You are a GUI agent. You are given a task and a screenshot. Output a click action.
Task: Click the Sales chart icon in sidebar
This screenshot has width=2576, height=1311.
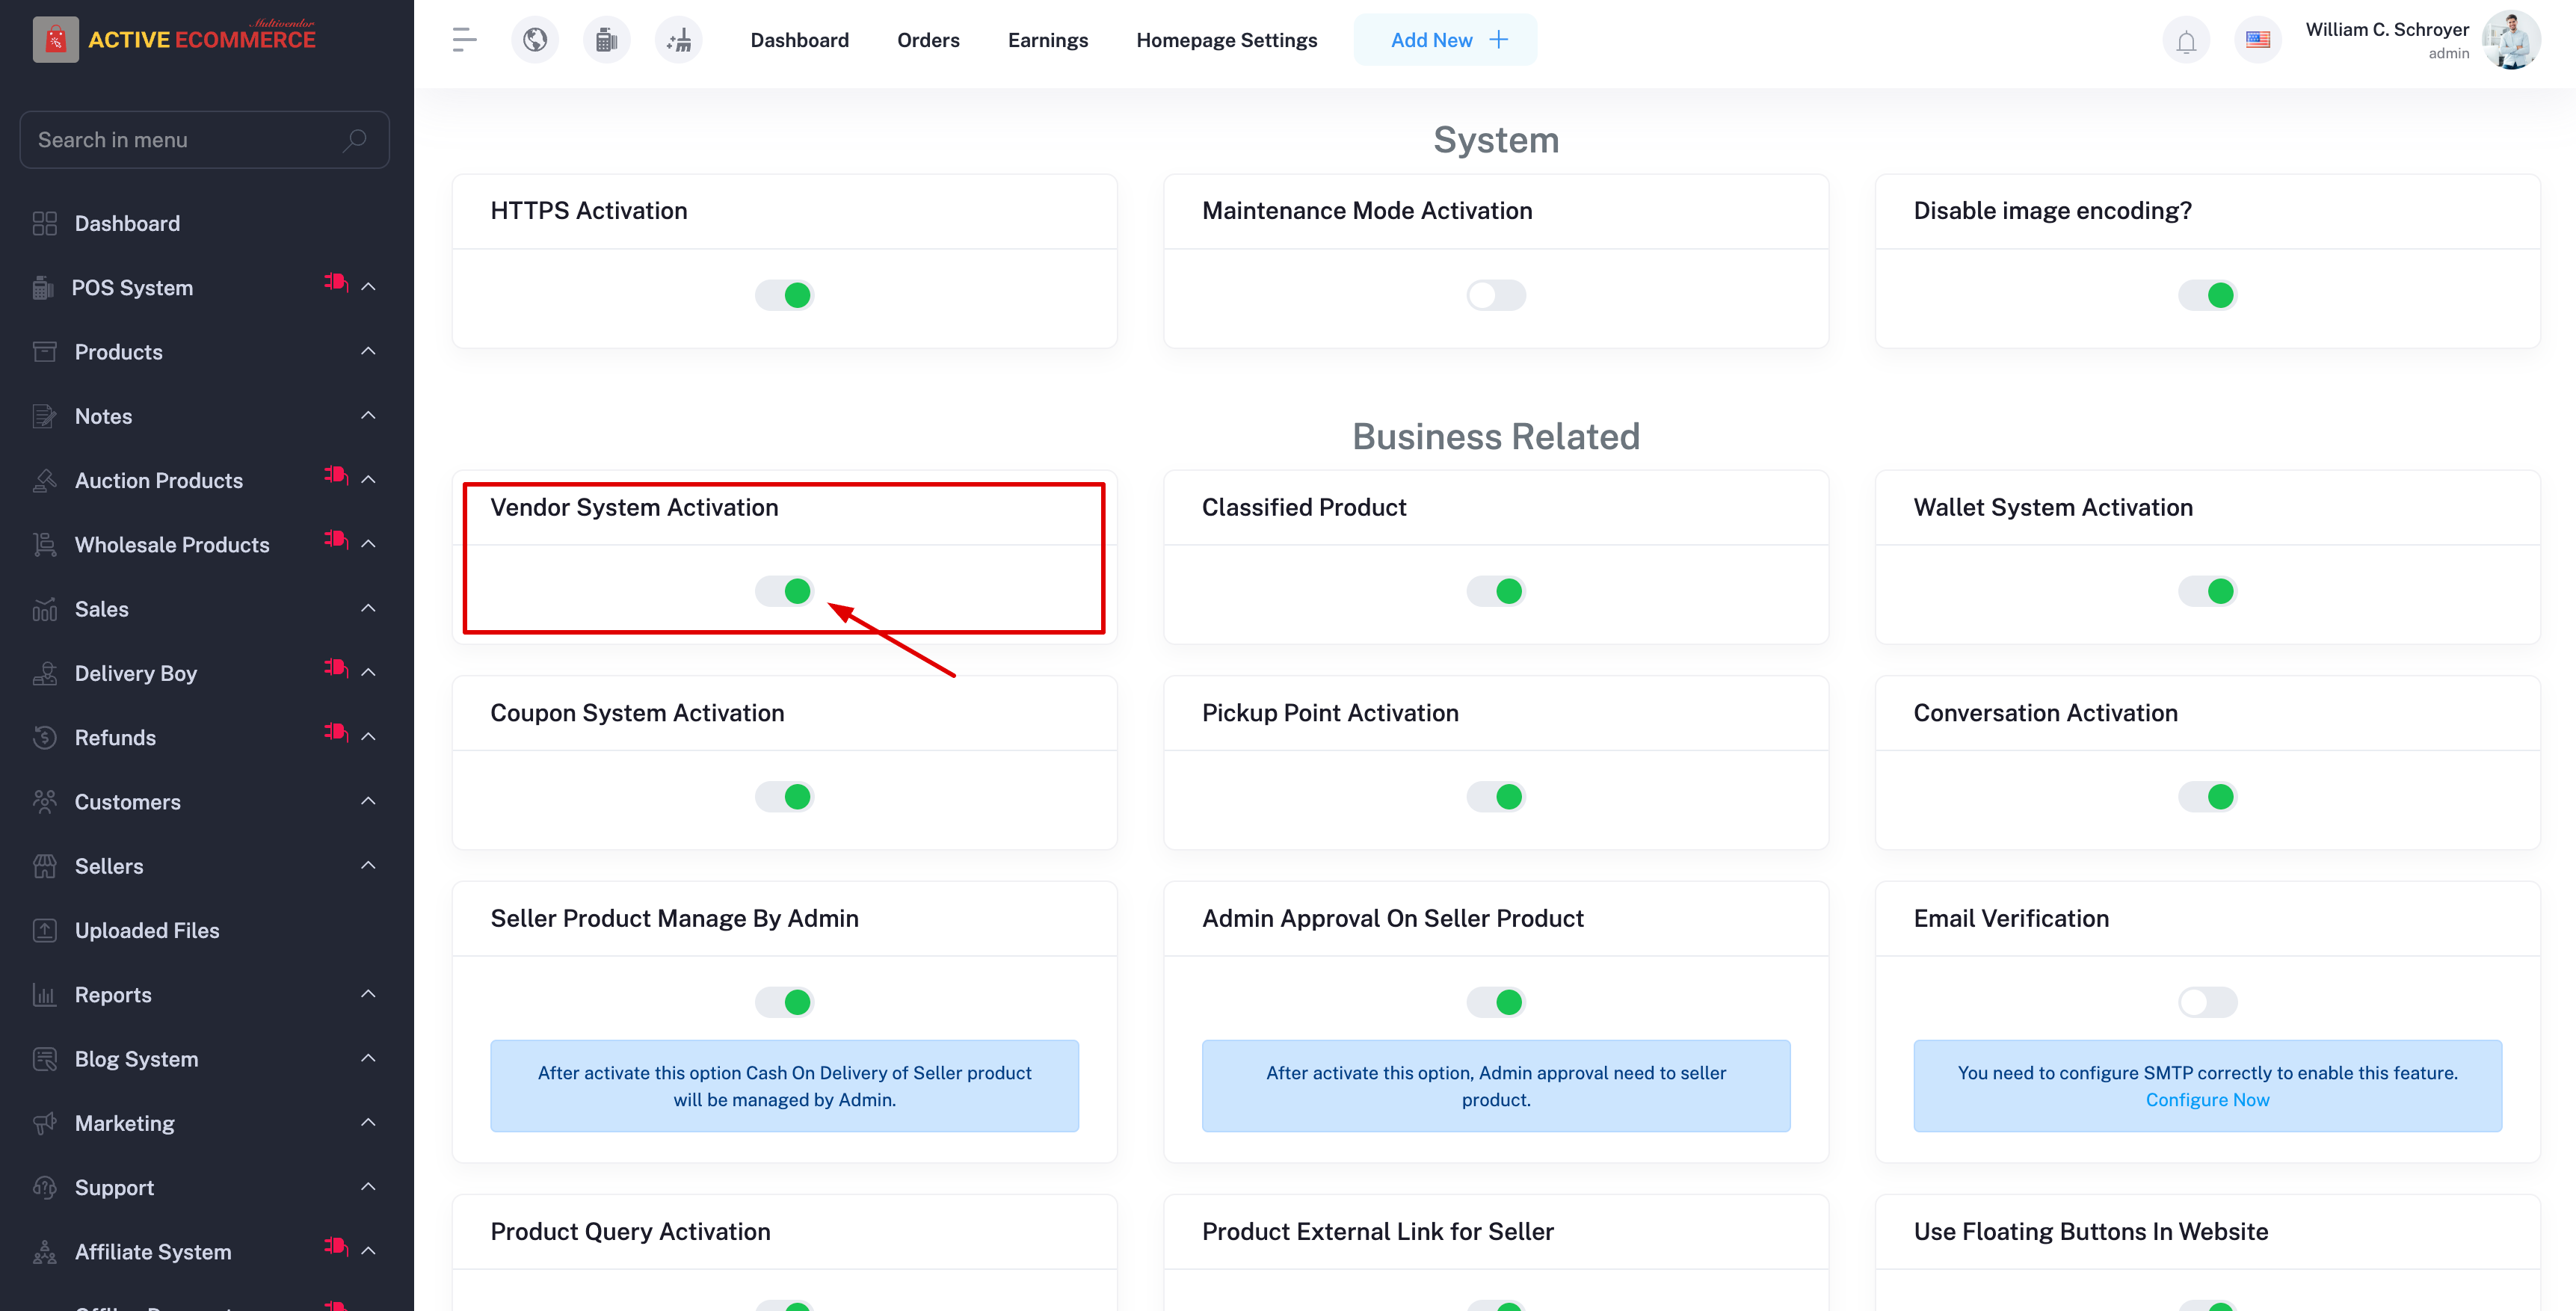[x=44, y=609]
